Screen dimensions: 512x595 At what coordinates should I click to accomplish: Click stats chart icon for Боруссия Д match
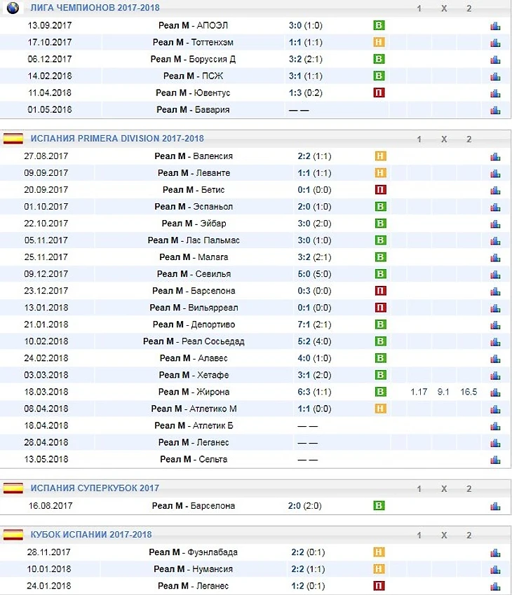tap(495, 59)
